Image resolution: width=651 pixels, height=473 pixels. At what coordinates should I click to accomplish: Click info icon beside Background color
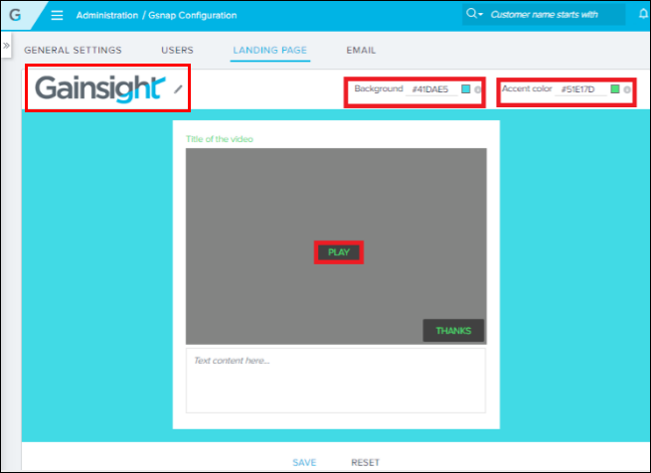[x=477, y=89]
